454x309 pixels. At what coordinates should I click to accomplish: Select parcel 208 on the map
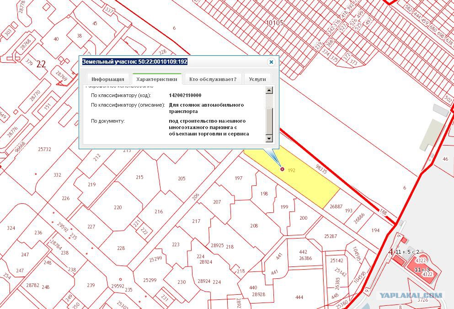(254, 226)
